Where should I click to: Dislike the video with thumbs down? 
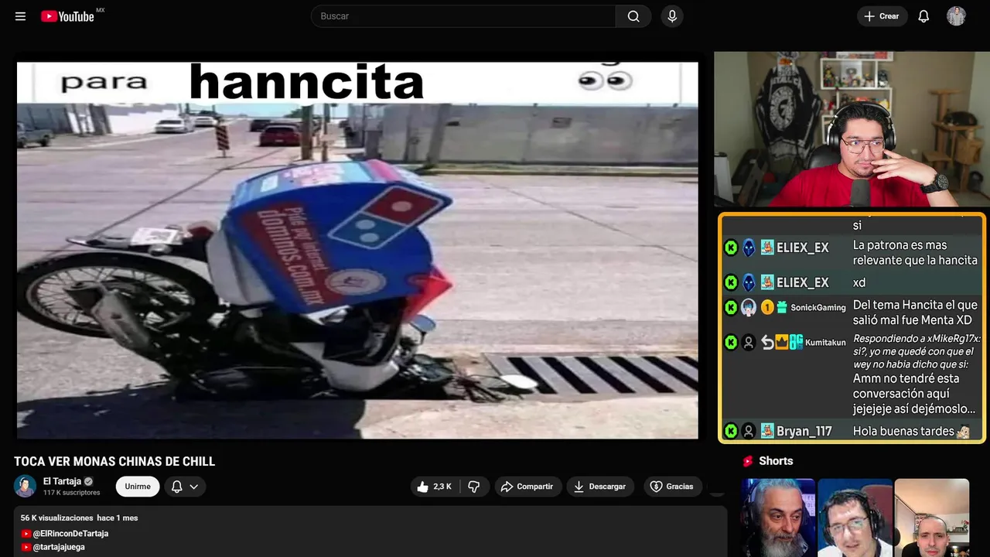(x=474, y=487)
